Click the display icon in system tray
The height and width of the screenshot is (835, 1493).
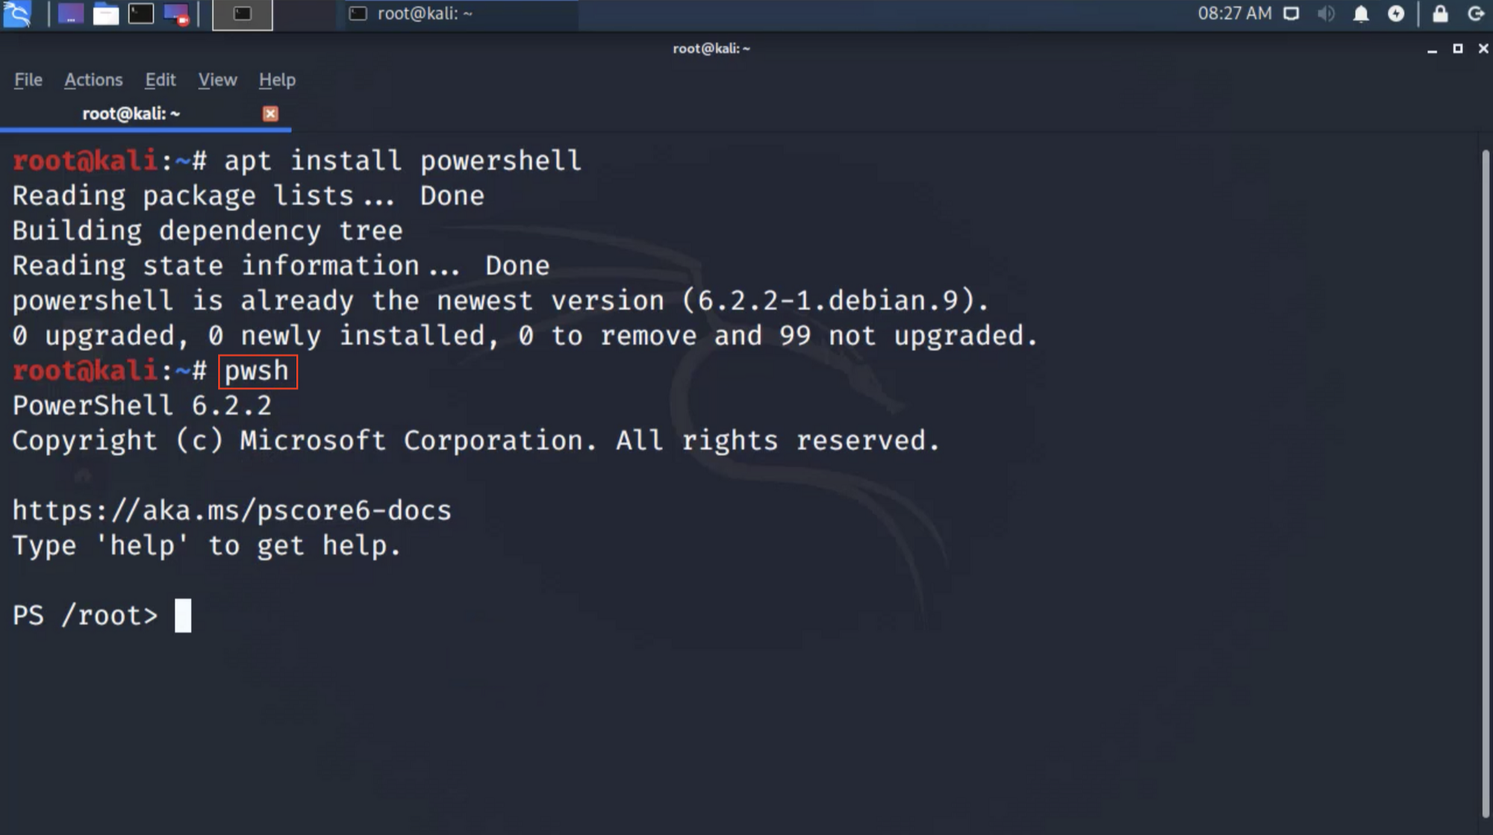coord(1291,14)
